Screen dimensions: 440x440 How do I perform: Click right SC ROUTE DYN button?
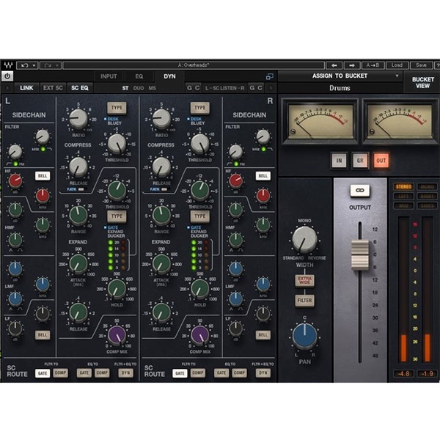pyautogui.click(x=263, y=373)
